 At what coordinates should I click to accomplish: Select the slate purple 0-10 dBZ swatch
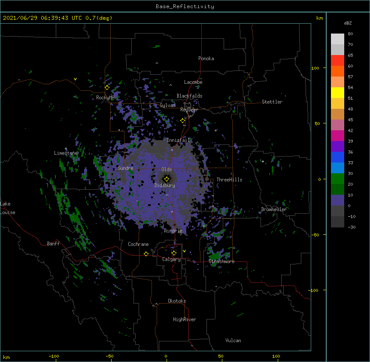click(337, 200)
